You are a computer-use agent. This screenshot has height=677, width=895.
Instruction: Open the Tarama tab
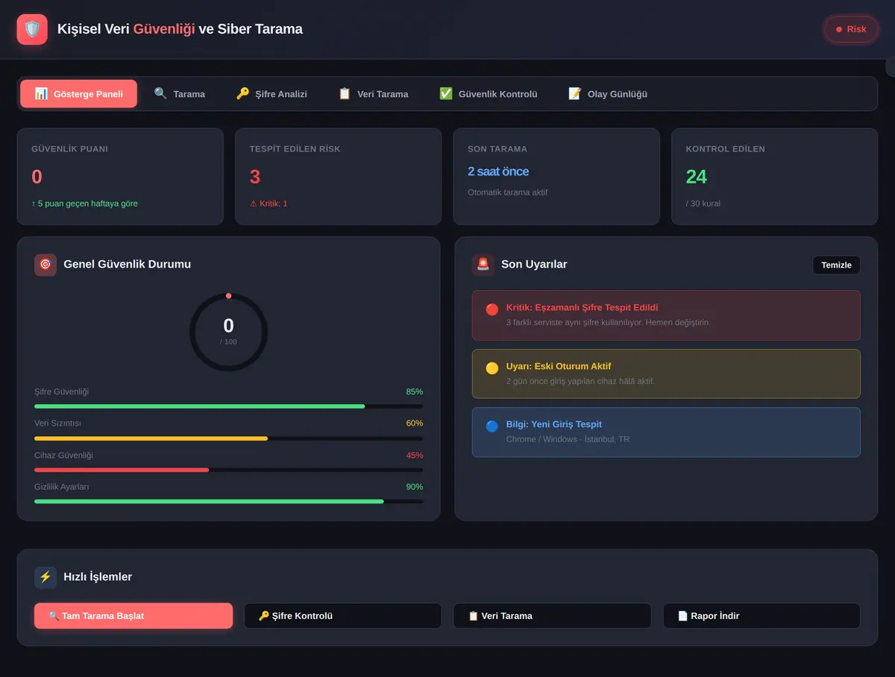click(x=179, y=94)
